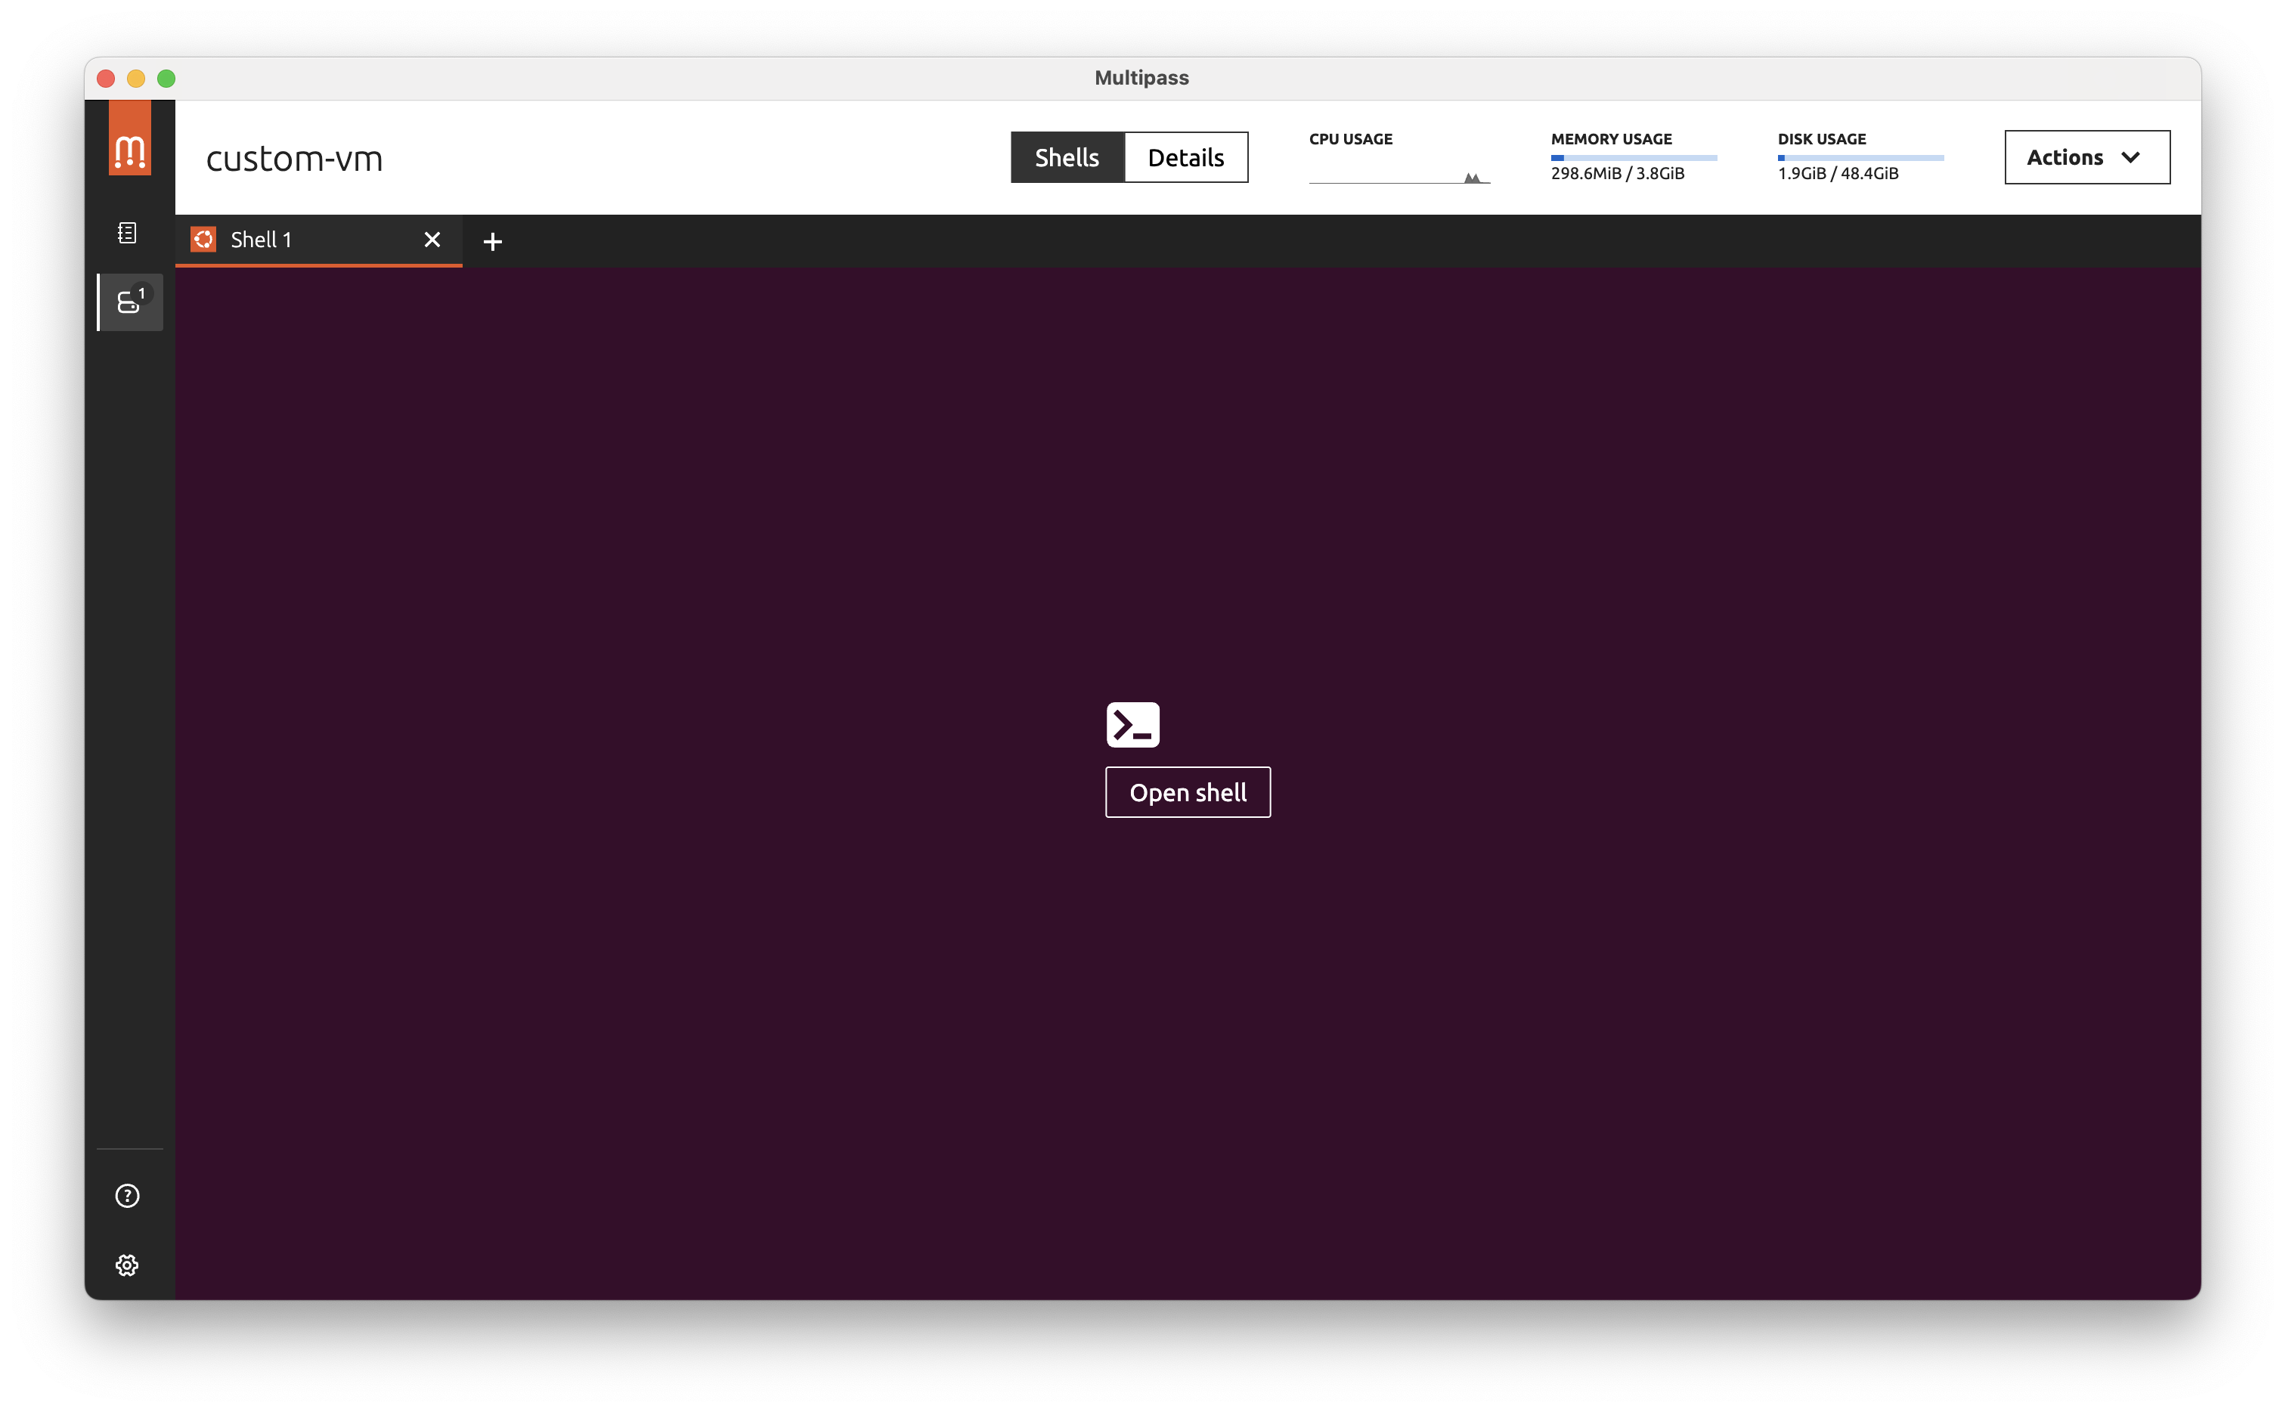Click the disk usage progress bar
This screenshot has width=2286, height=1412.
[1860, 158]
